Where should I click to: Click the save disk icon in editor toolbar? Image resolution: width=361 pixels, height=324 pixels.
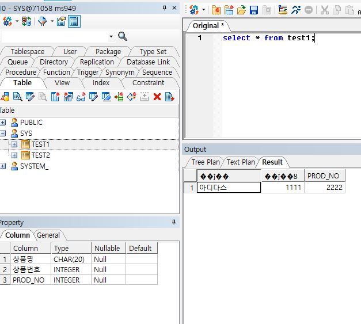(253, 10)
